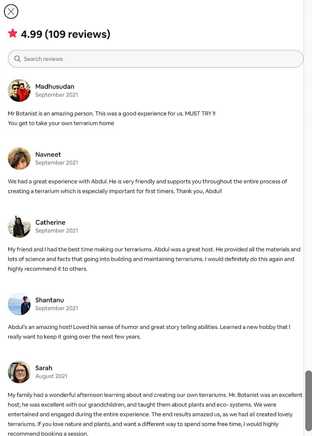Click reviewer name Sarah

[x=44, y=368]
